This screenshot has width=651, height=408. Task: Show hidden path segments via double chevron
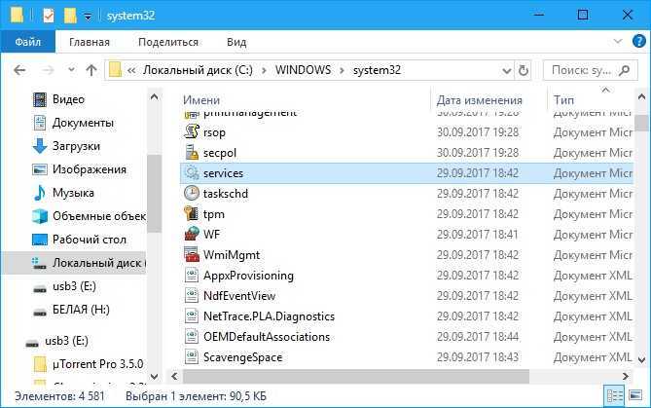[x=131, y=71]
